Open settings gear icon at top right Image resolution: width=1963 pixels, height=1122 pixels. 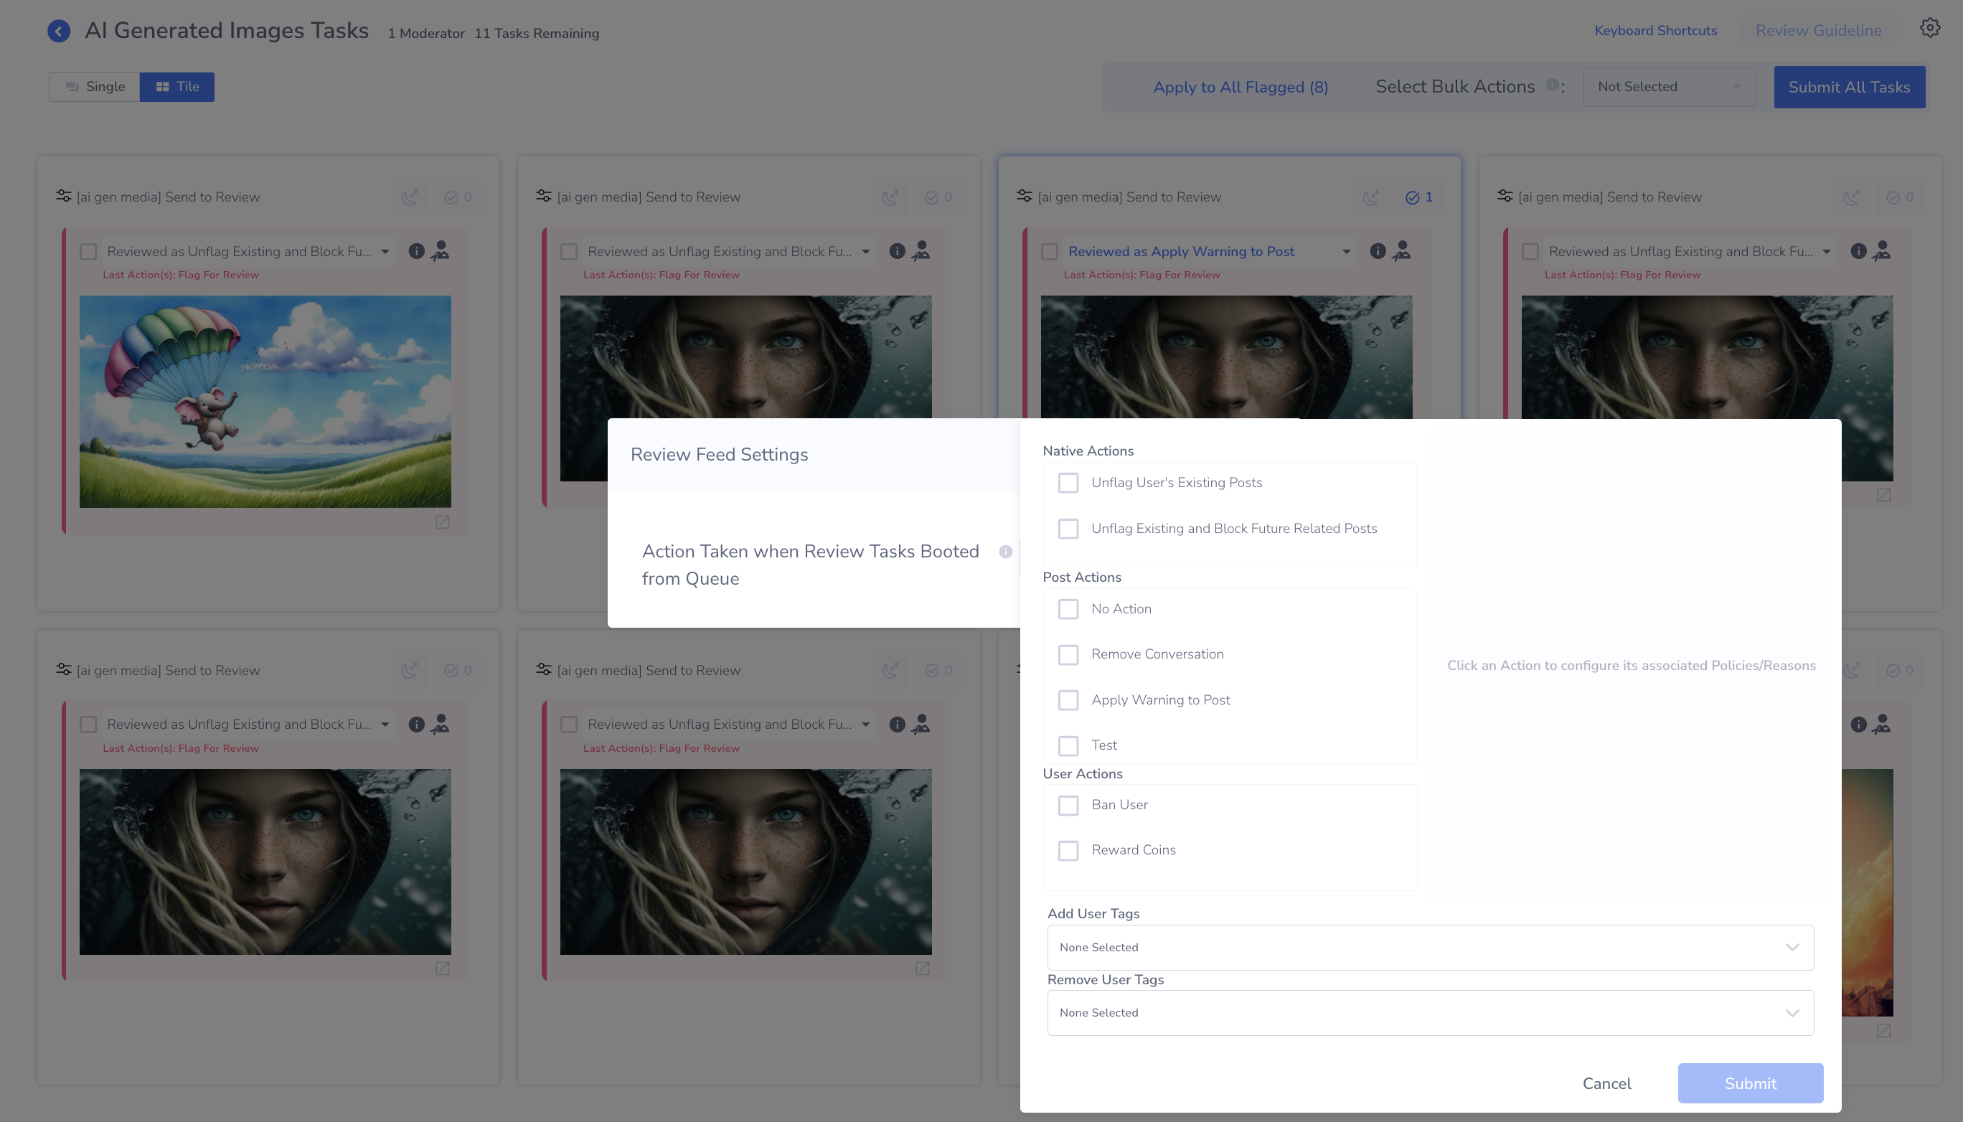tap(1929, 29)
